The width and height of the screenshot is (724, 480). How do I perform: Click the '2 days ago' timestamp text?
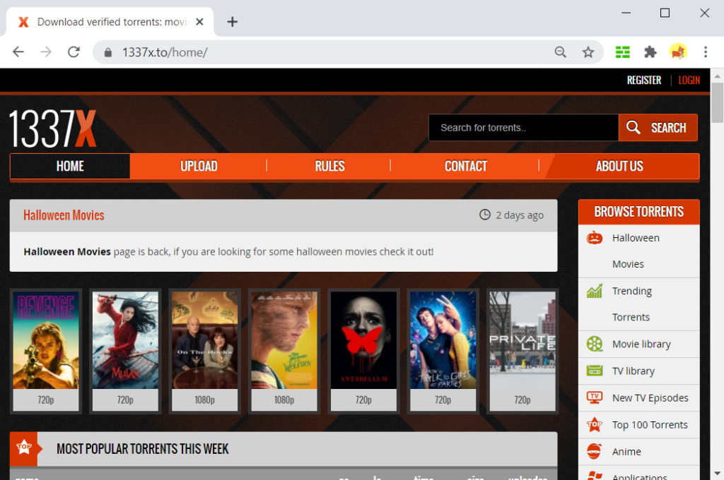pos(520,215)
